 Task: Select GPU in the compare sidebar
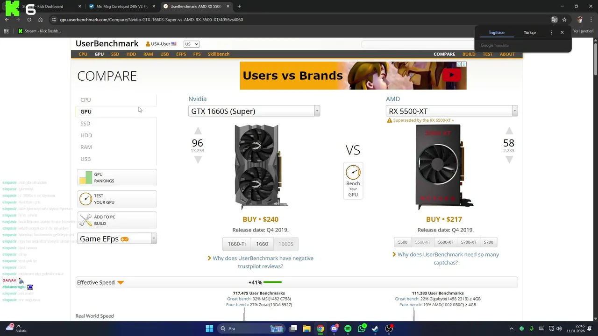[86, 112]
